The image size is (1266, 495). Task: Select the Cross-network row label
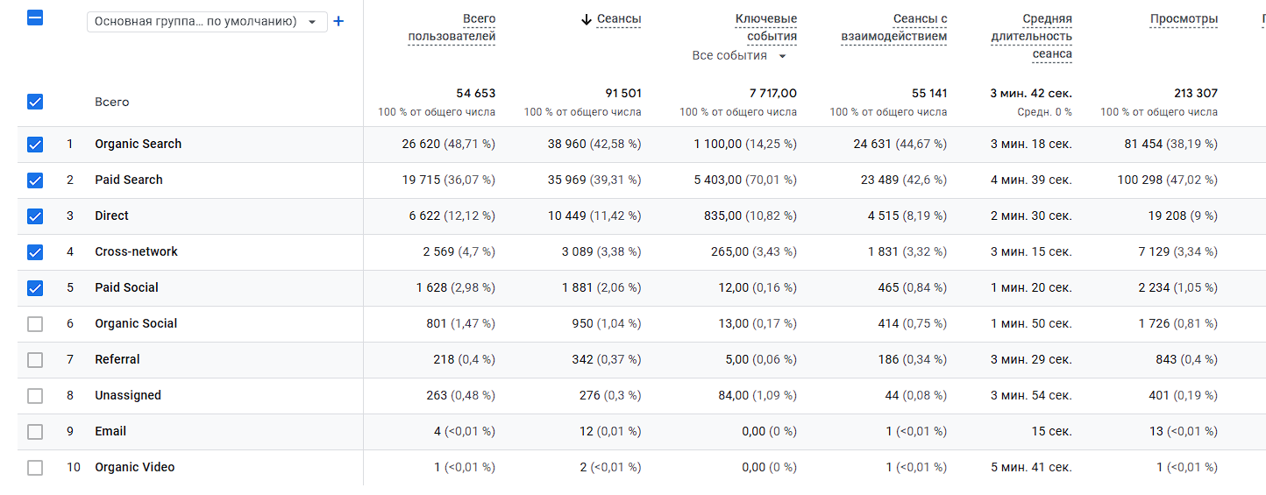coord(136,251)
